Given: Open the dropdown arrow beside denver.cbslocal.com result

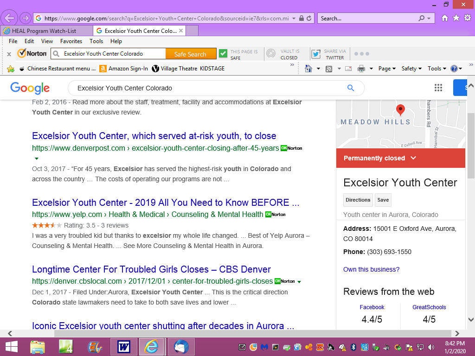Looking at the screenshot, I should click(299, 282).
